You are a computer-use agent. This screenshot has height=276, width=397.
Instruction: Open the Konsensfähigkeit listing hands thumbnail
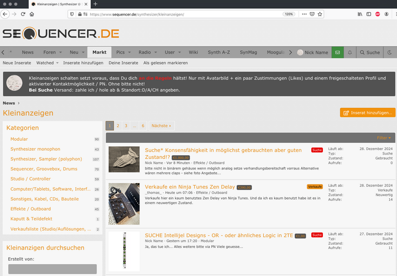[124, 159]
